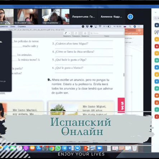Launch Telegram from the dock
This screenshot has width=159, height=159.
pyautogui.click(x=65, y=148)
